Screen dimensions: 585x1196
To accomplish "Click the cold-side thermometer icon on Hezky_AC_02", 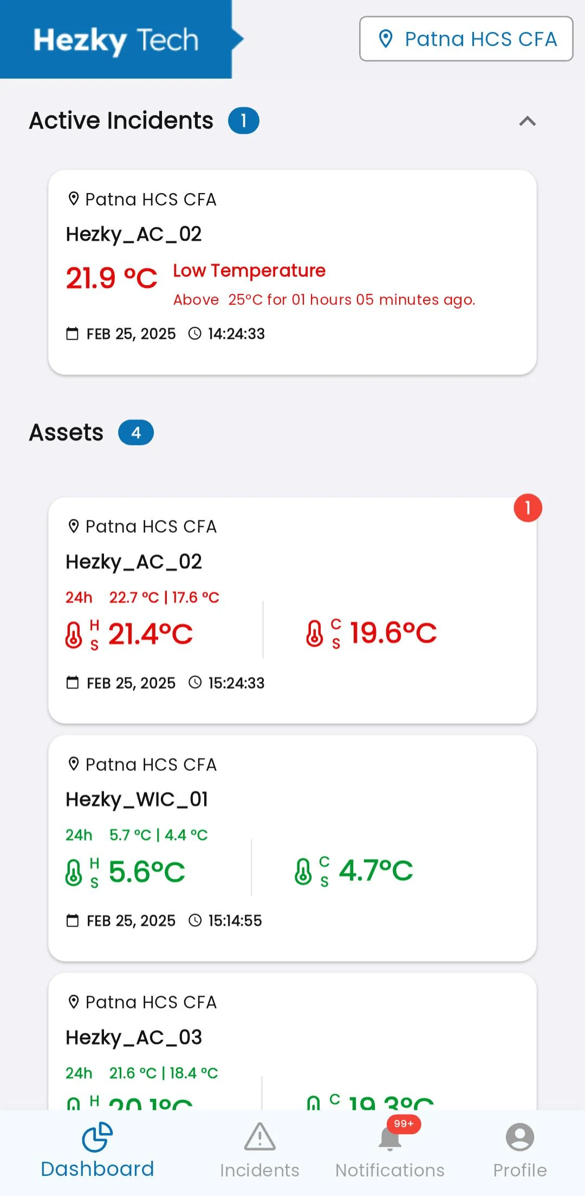I will (x=314, y=634).
